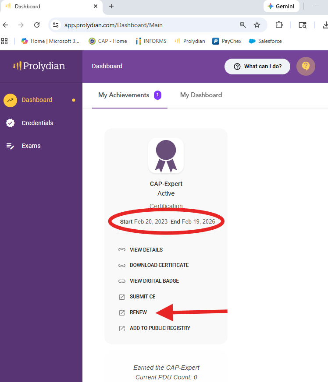
Task: Select Dashboard in the left sidebar
Action: (36, 100)
